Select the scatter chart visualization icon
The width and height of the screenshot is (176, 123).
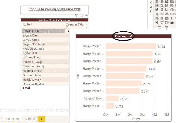coord(167,10)
